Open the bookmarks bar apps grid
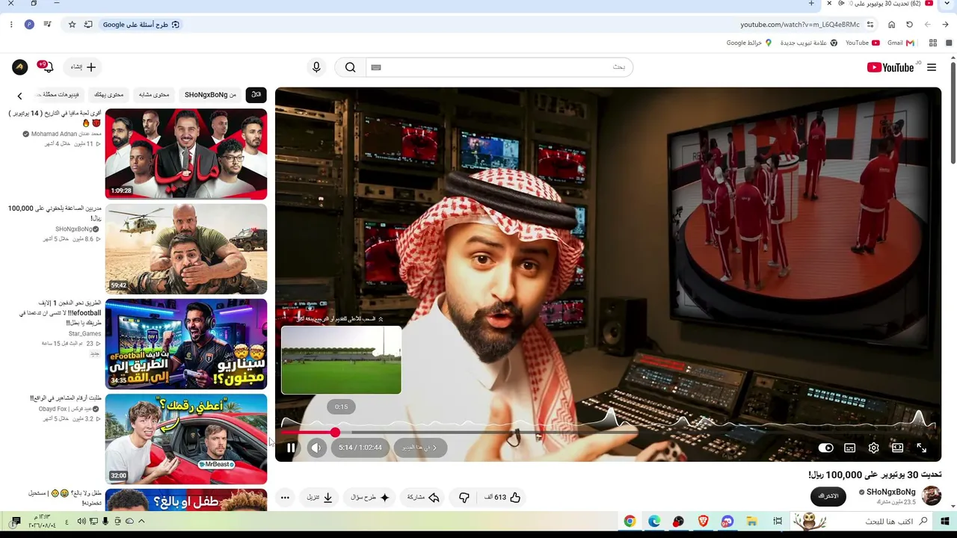This screenshot has width=957, height=538. pos(932,43)
